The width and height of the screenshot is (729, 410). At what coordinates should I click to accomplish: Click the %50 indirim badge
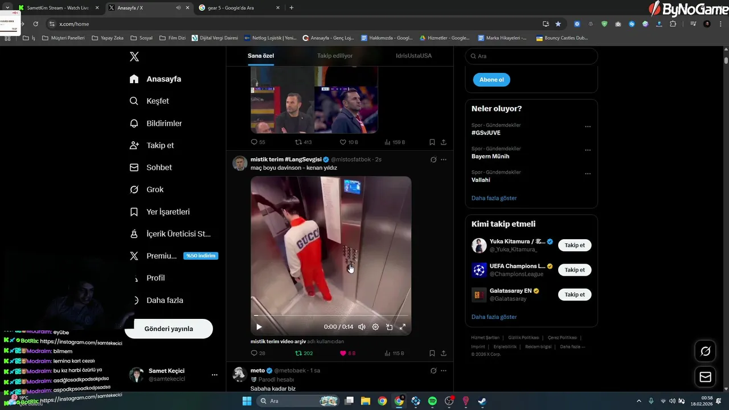tap(200, 256)
